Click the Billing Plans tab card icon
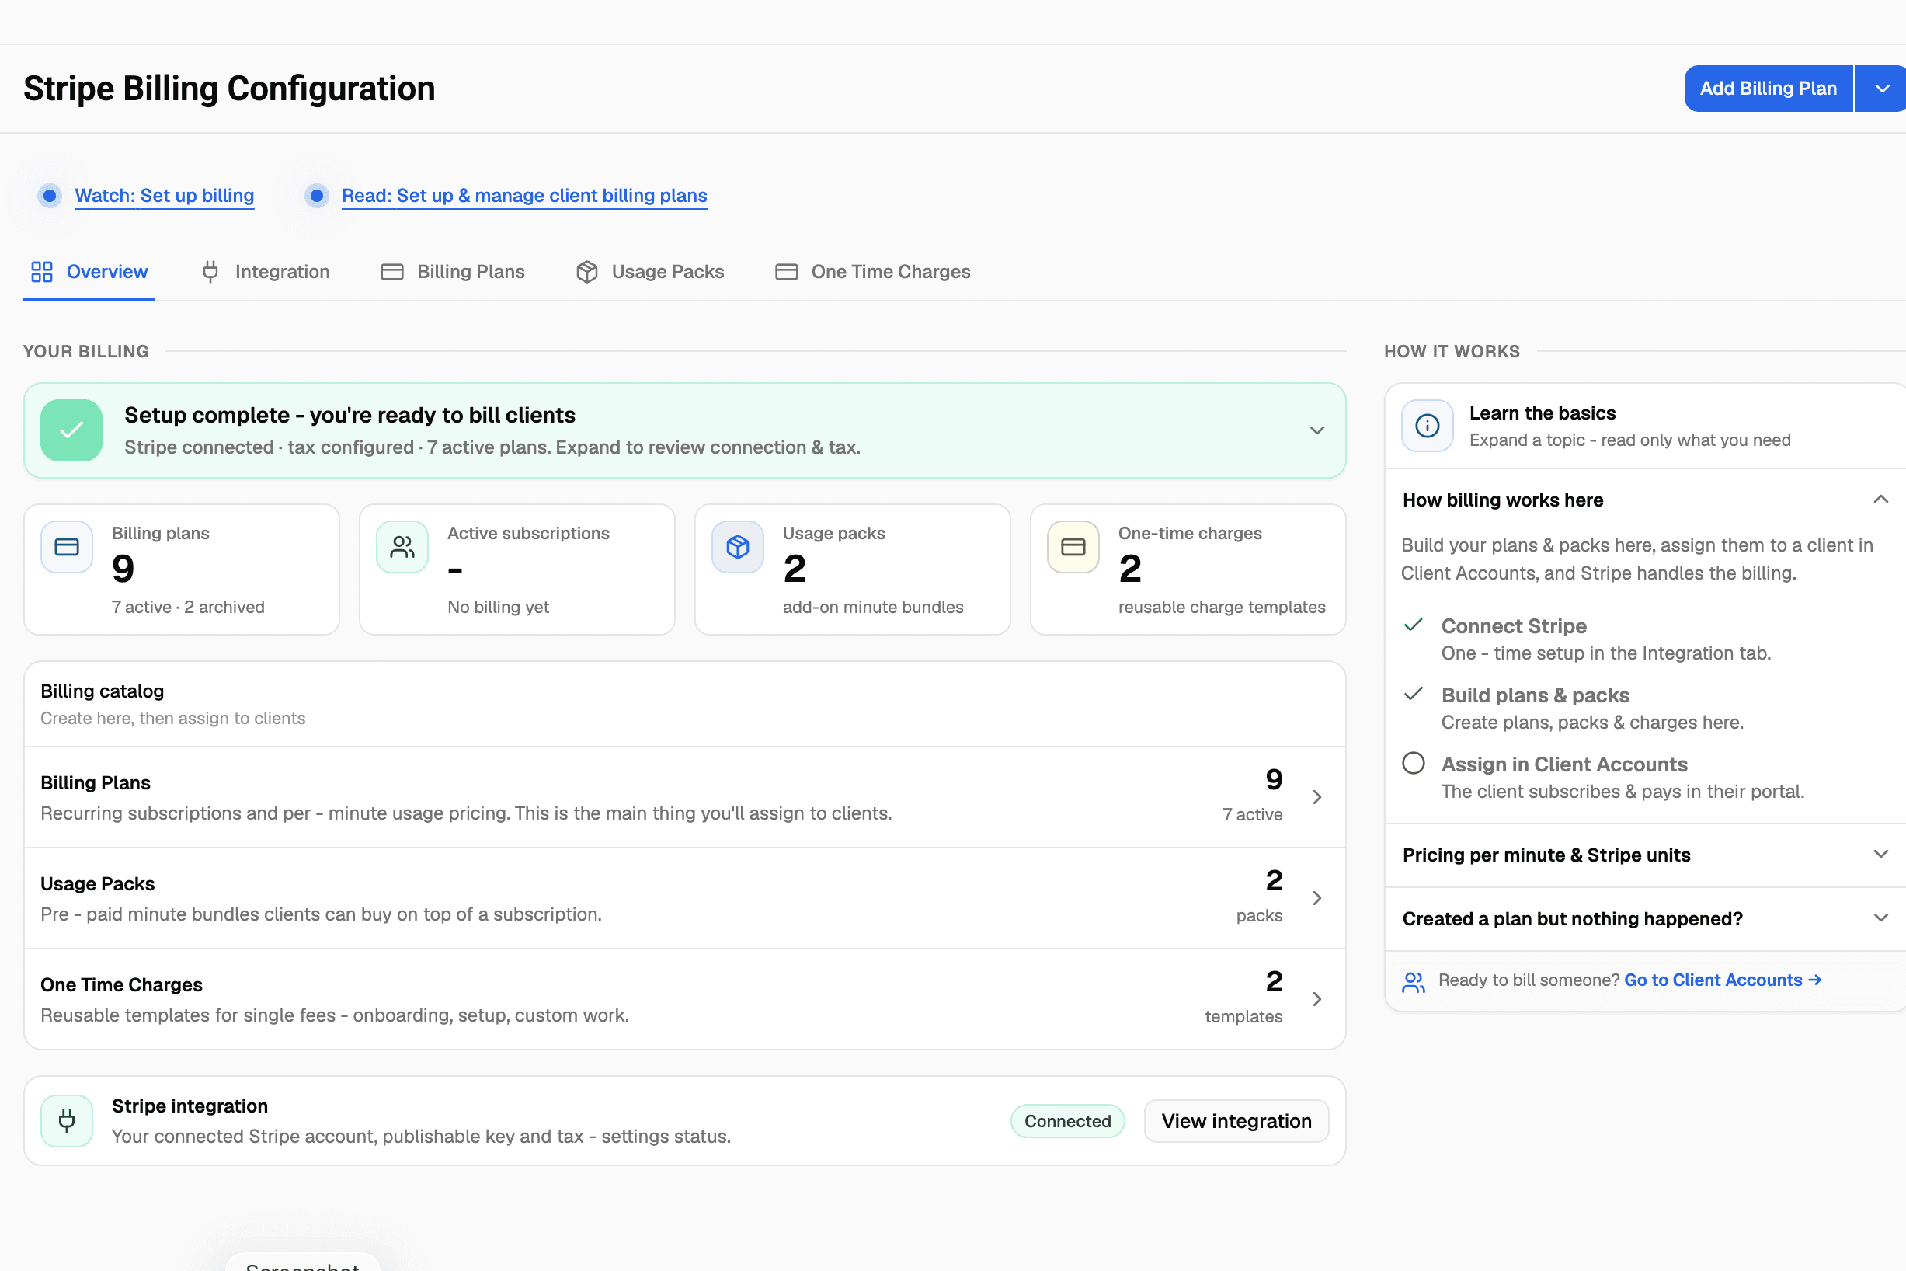The image size is (1906, 1271). pyautogui.click(x=392, y=272)
